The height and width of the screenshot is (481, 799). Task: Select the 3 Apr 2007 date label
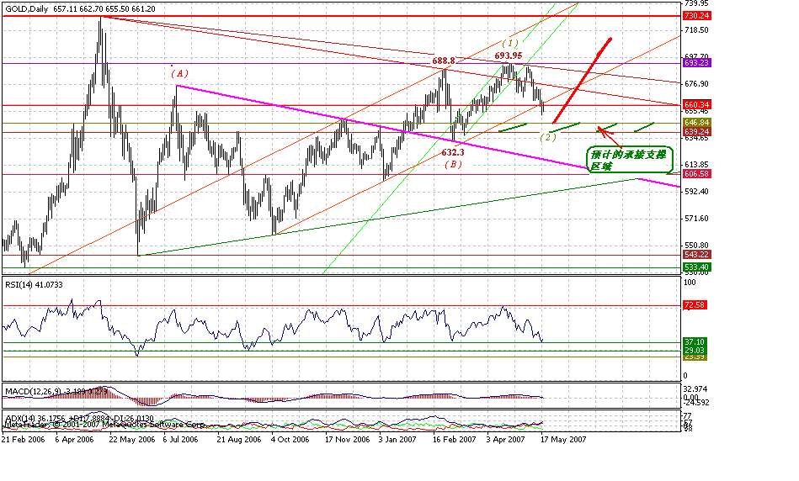pos(505,439)
